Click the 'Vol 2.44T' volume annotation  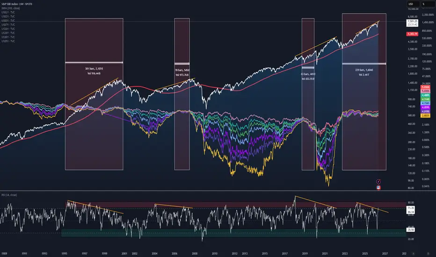pos(364,75)
